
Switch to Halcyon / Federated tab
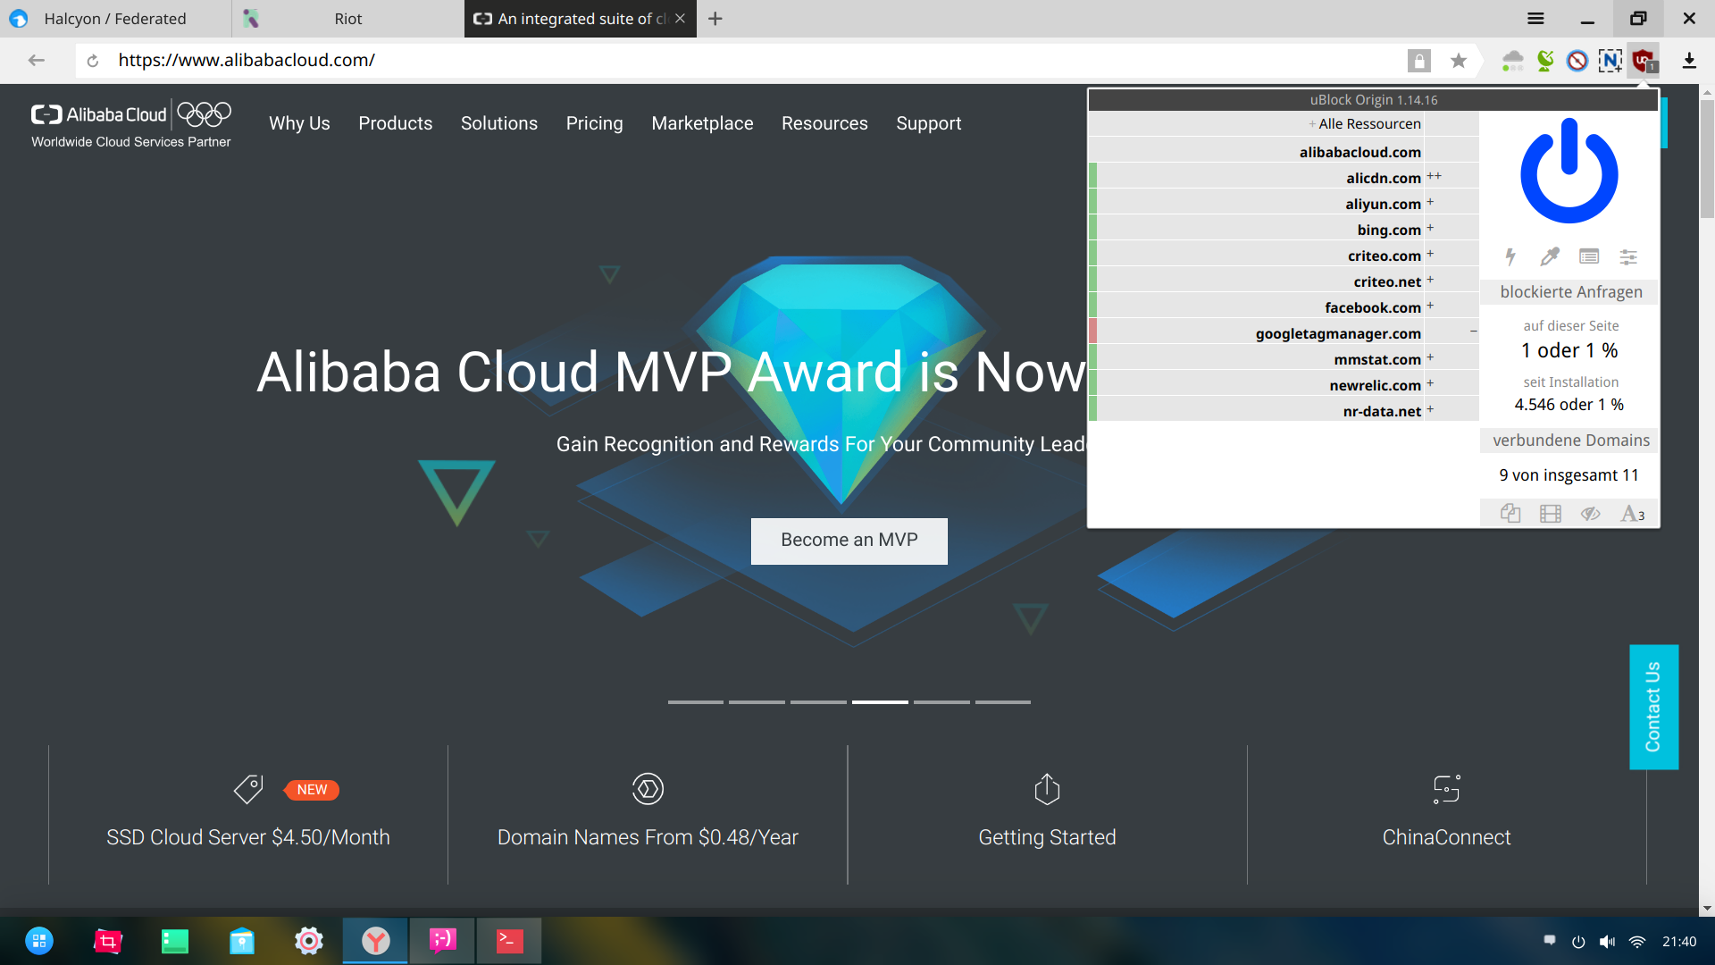[115, 19]
